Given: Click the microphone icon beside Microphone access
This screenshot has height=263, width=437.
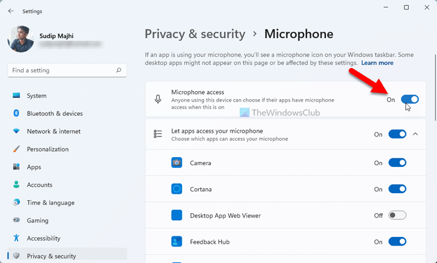Looking at the screenshot, I should coord(159,100).
